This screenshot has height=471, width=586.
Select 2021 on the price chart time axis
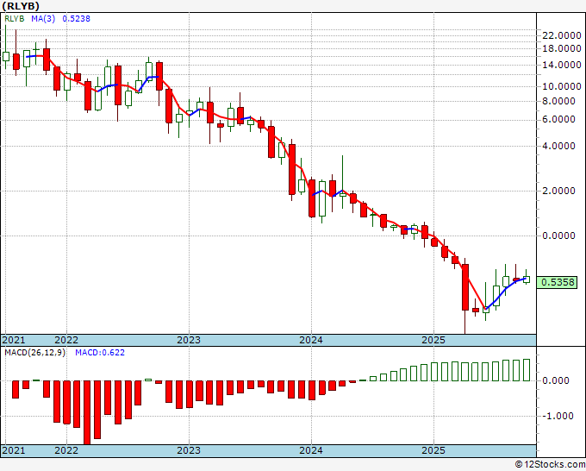(14, 340)
